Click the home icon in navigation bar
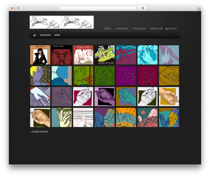This screenshot has height=177, width=210. 34,35
